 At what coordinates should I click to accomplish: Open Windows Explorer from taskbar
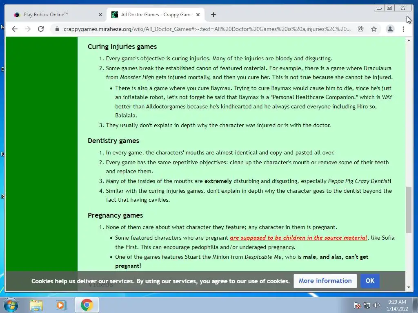[36, 305]
